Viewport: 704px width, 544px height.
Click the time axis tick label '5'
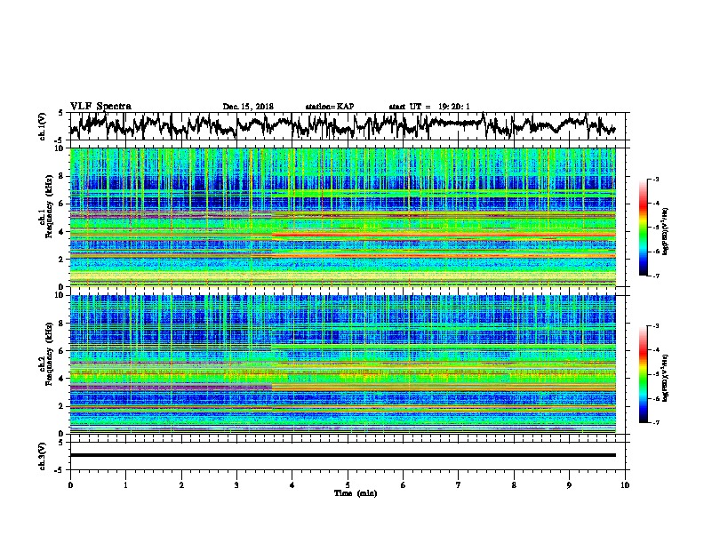click(x=348, y=485)
